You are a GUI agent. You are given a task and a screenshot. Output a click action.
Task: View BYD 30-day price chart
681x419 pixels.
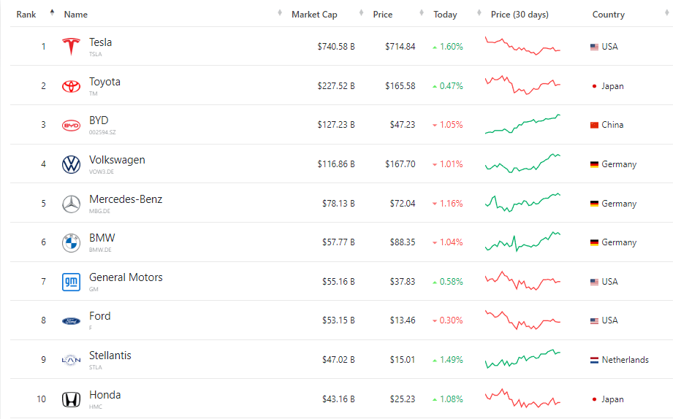coord(522,125)
